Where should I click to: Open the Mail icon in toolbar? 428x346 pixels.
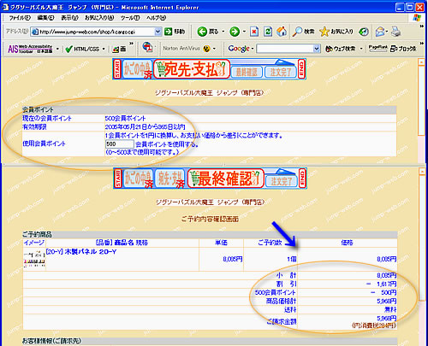(x=380, y=32)
